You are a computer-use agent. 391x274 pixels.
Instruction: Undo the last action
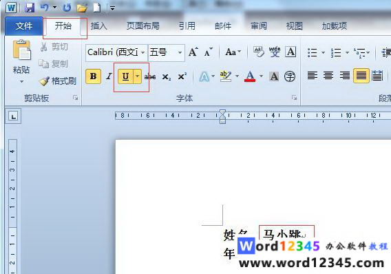(44, 8)
